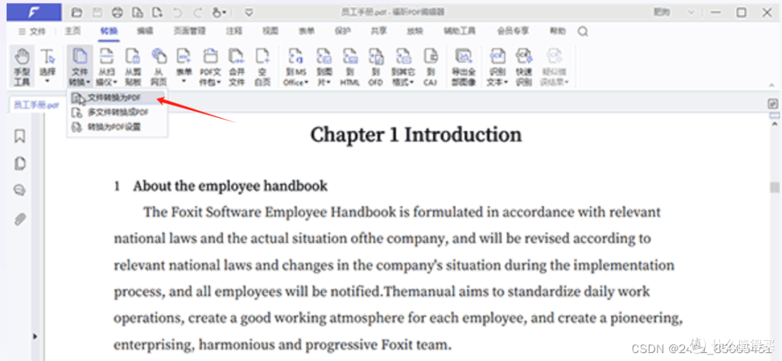The width and height of the screenshot is (782, 361).
Task: Open the attachments paperclip panel
Action: coord(20,219)
